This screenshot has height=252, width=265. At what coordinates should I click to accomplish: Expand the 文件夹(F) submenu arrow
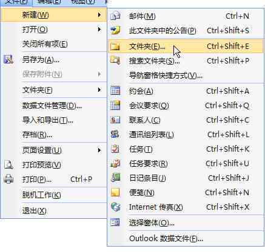[99, 89]
